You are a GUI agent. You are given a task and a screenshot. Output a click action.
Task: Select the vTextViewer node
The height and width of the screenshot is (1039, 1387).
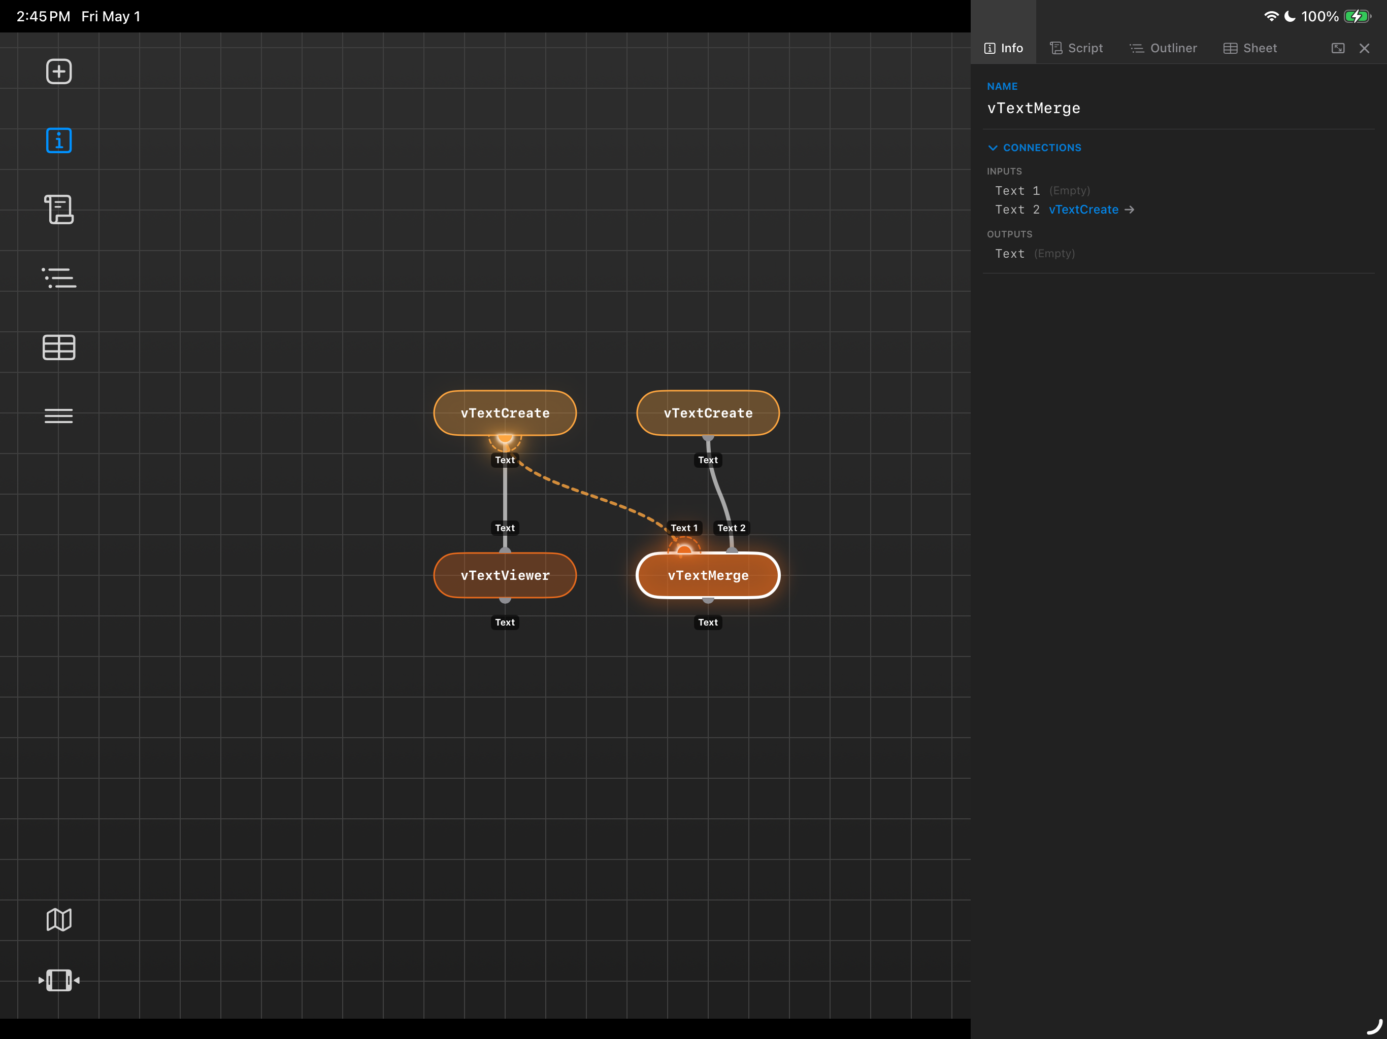[x=505, y=575]
